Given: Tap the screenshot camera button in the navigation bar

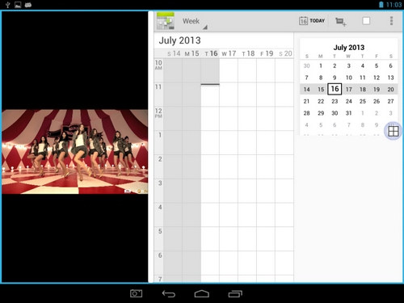Looking at the screenshot, I should 136,293.
